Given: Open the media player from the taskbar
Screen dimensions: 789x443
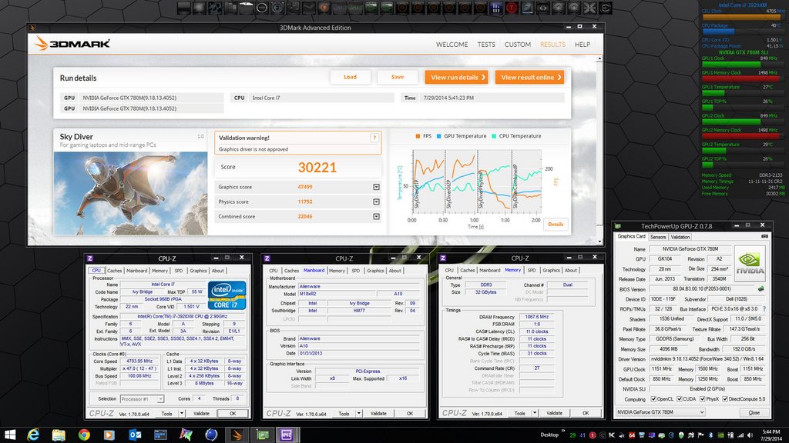Looking at the screenshot, I should pos(109,435).
